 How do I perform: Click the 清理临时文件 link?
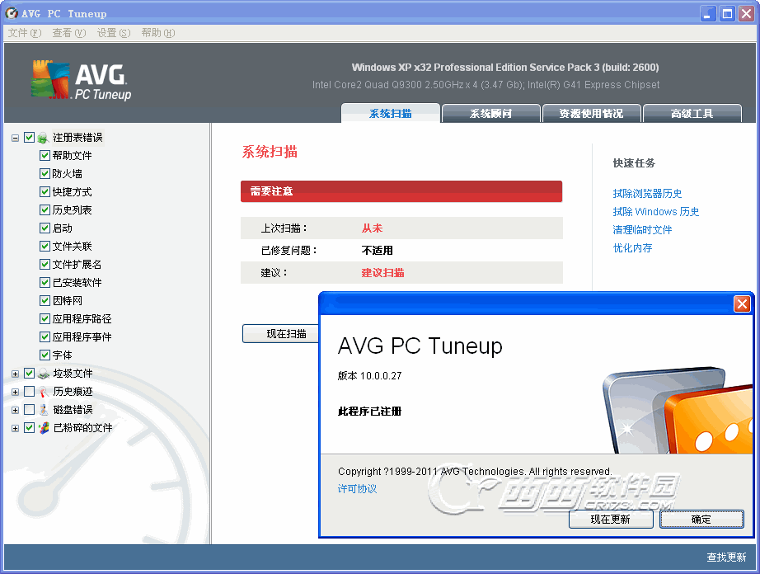[x=642, y=230]
